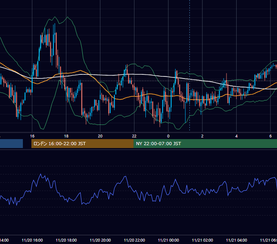Image resolution: width=277 pixels, height=244 pixels.
Task: Click the 22 hour axis label
Action: [134, 136]
